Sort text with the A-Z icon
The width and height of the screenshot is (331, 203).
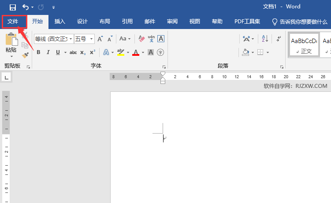pyautogui.click(x=265, y=39)
